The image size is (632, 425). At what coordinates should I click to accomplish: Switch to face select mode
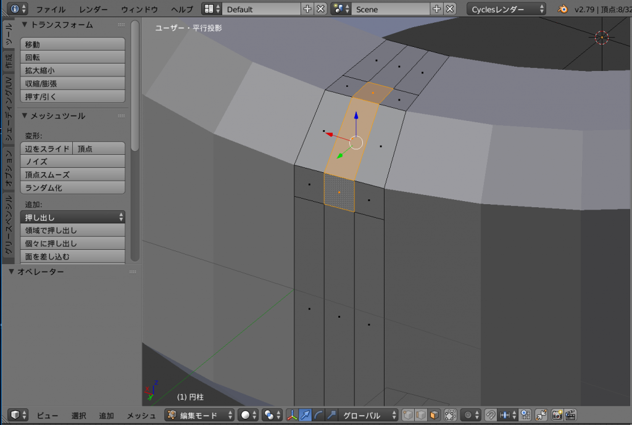[x=434, y=415]
